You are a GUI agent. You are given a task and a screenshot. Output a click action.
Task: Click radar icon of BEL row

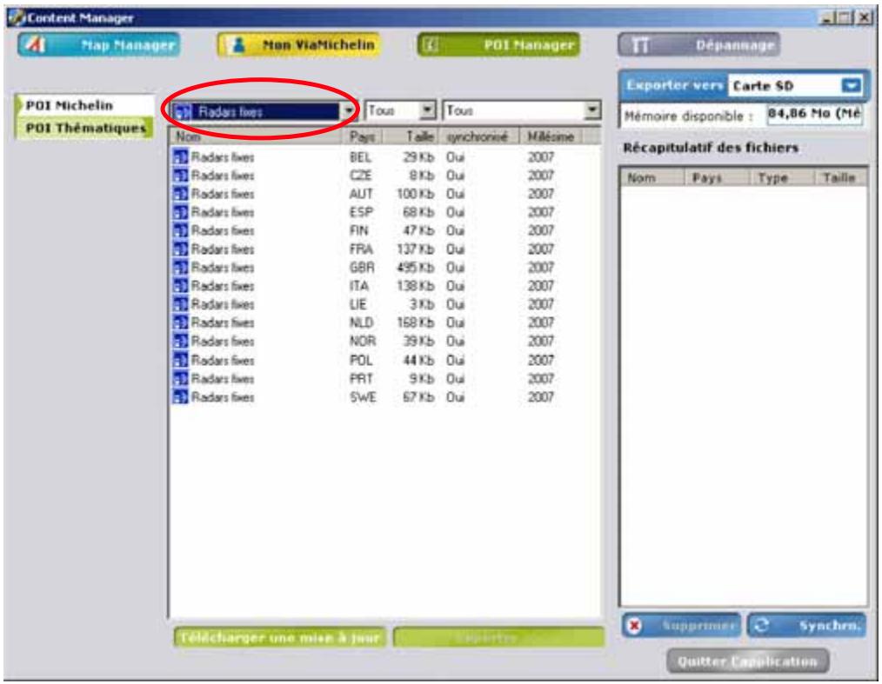tap(181, 156)
